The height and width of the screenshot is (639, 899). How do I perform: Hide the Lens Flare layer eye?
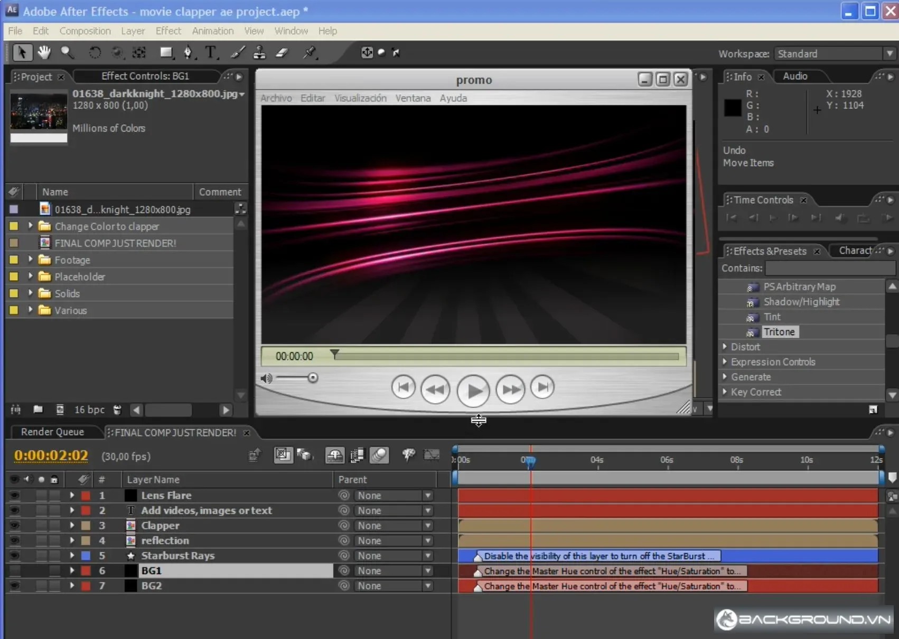14,495
